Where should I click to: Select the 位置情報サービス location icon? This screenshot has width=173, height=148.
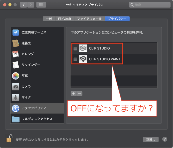(16, 32)
